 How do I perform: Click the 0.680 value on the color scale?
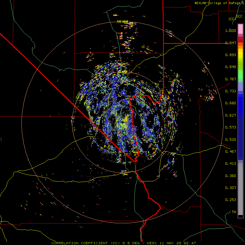tap(231, 103)
